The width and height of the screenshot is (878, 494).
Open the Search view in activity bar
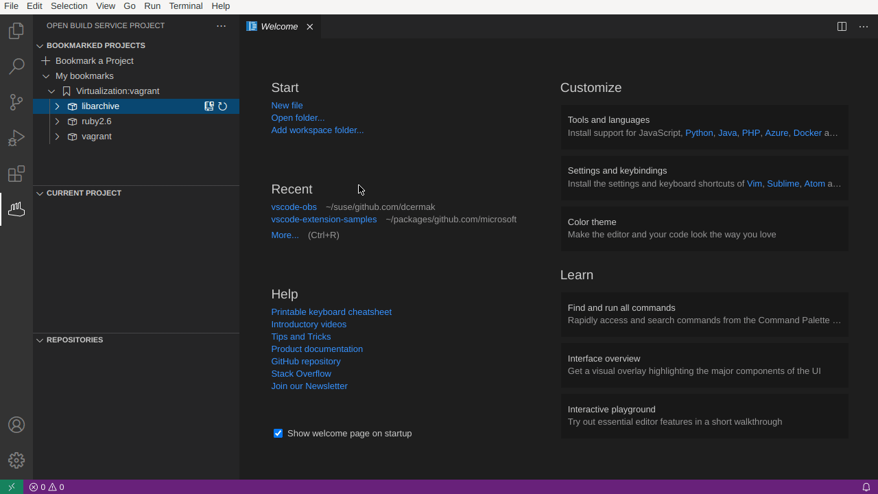pos(16,67)
